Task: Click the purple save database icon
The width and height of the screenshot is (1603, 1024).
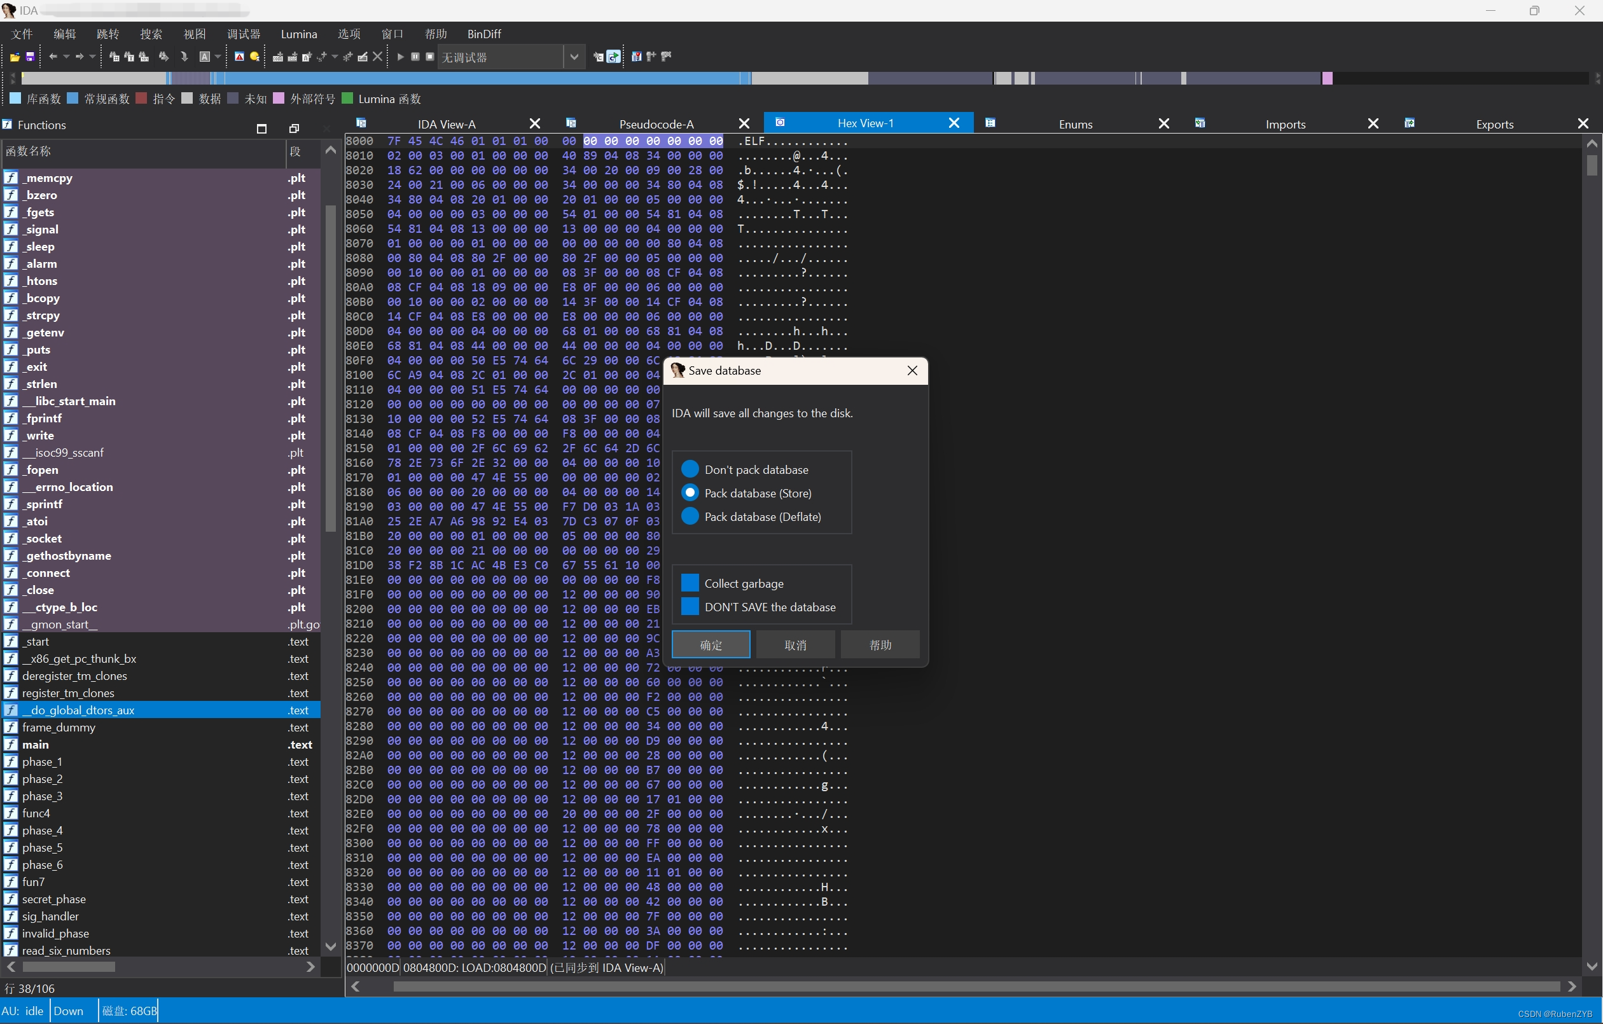Action: coord(29,57)
